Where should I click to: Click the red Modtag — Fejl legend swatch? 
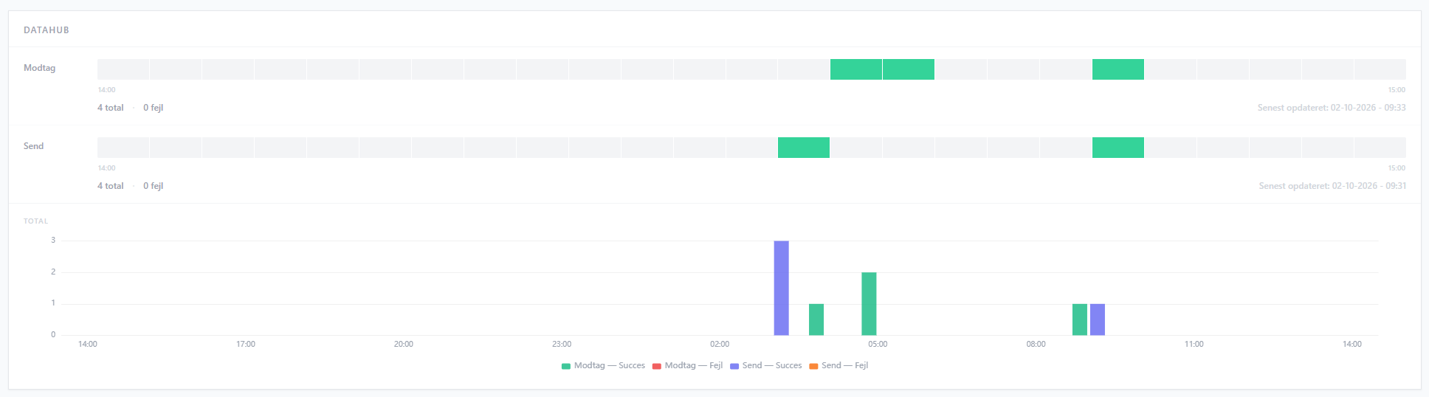(657, 366)
